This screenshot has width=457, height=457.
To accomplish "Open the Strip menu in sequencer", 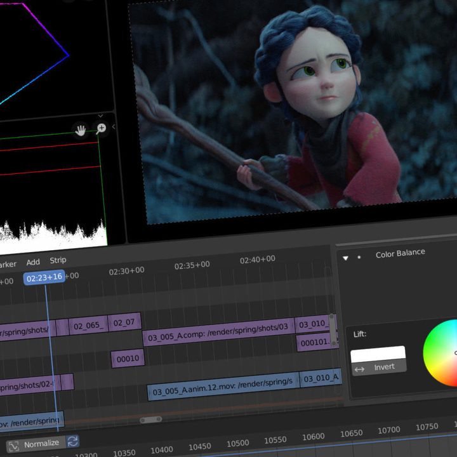I will 58,260.
